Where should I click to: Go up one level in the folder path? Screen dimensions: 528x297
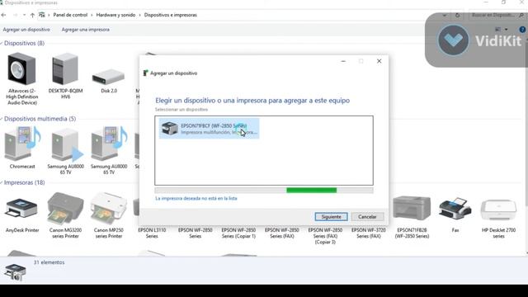coord(32,15)
